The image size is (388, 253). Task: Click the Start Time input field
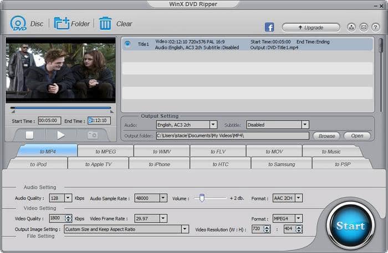[x=49, y=121]
